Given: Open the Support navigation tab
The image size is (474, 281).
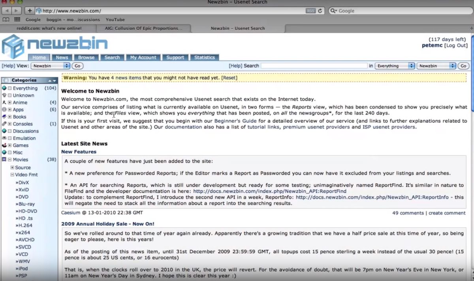Looking at the screenshot, I should coord(175,57).
